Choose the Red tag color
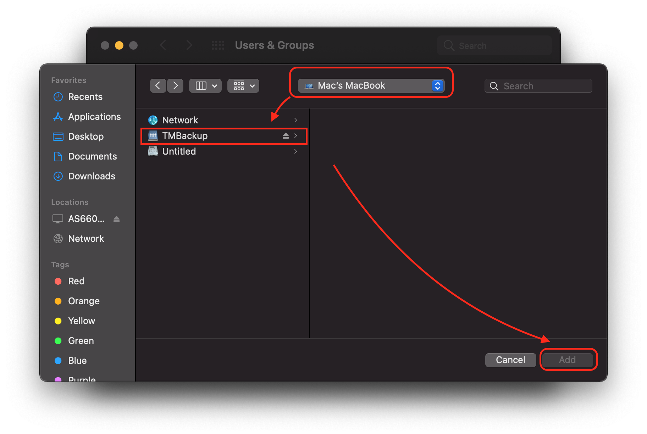The width and height of the screenshot is (647, 434). tap(76, 281)
